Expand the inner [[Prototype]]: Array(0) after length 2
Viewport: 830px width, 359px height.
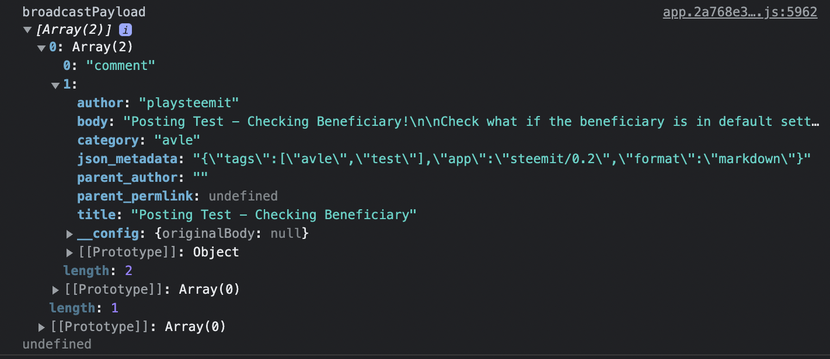coord(56,290)
